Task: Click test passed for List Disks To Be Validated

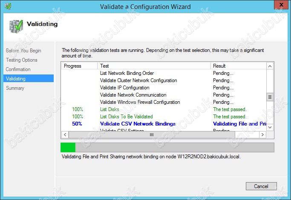Action: (x=230, y=117)
